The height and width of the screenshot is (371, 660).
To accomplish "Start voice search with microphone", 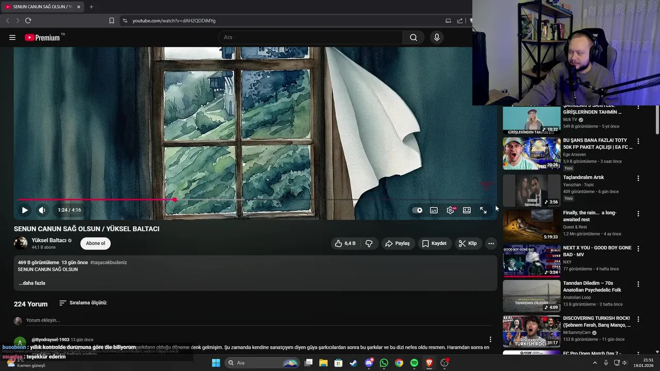I will 437,37.
